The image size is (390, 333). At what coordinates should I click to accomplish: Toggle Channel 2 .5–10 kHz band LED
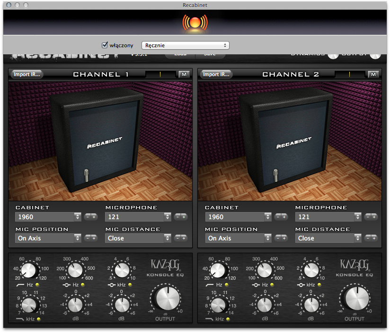[x=319, y=285]
